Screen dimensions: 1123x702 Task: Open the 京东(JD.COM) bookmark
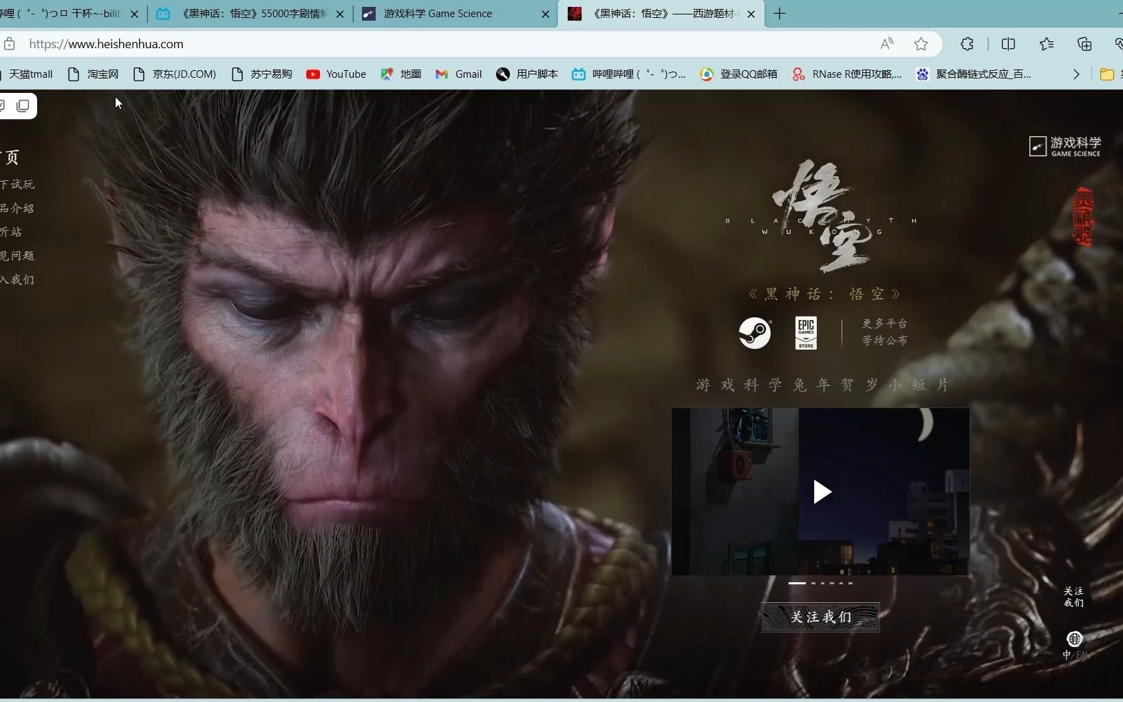point(175,74)
